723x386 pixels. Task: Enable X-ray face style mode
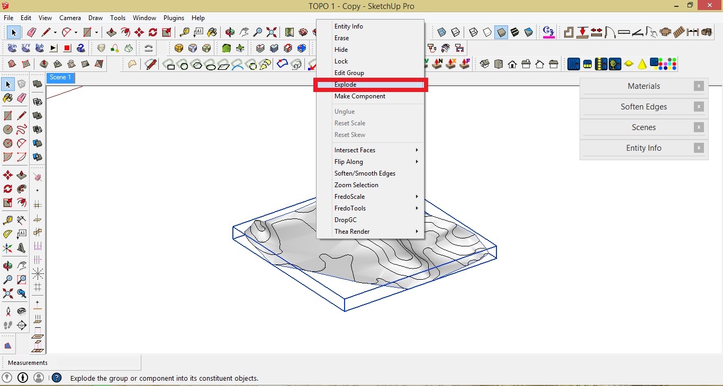441,32
